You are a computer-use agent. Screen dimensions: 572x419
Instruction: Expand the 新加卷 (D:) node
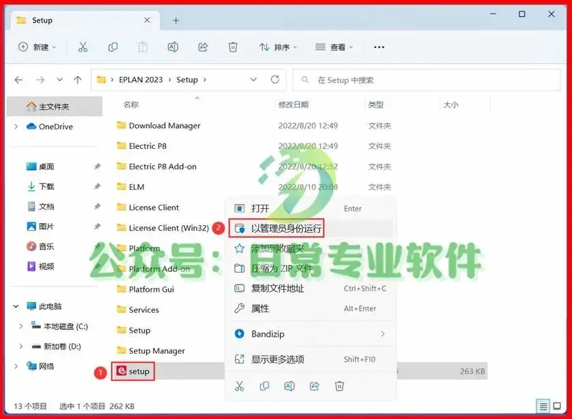[x=21, y=346]
